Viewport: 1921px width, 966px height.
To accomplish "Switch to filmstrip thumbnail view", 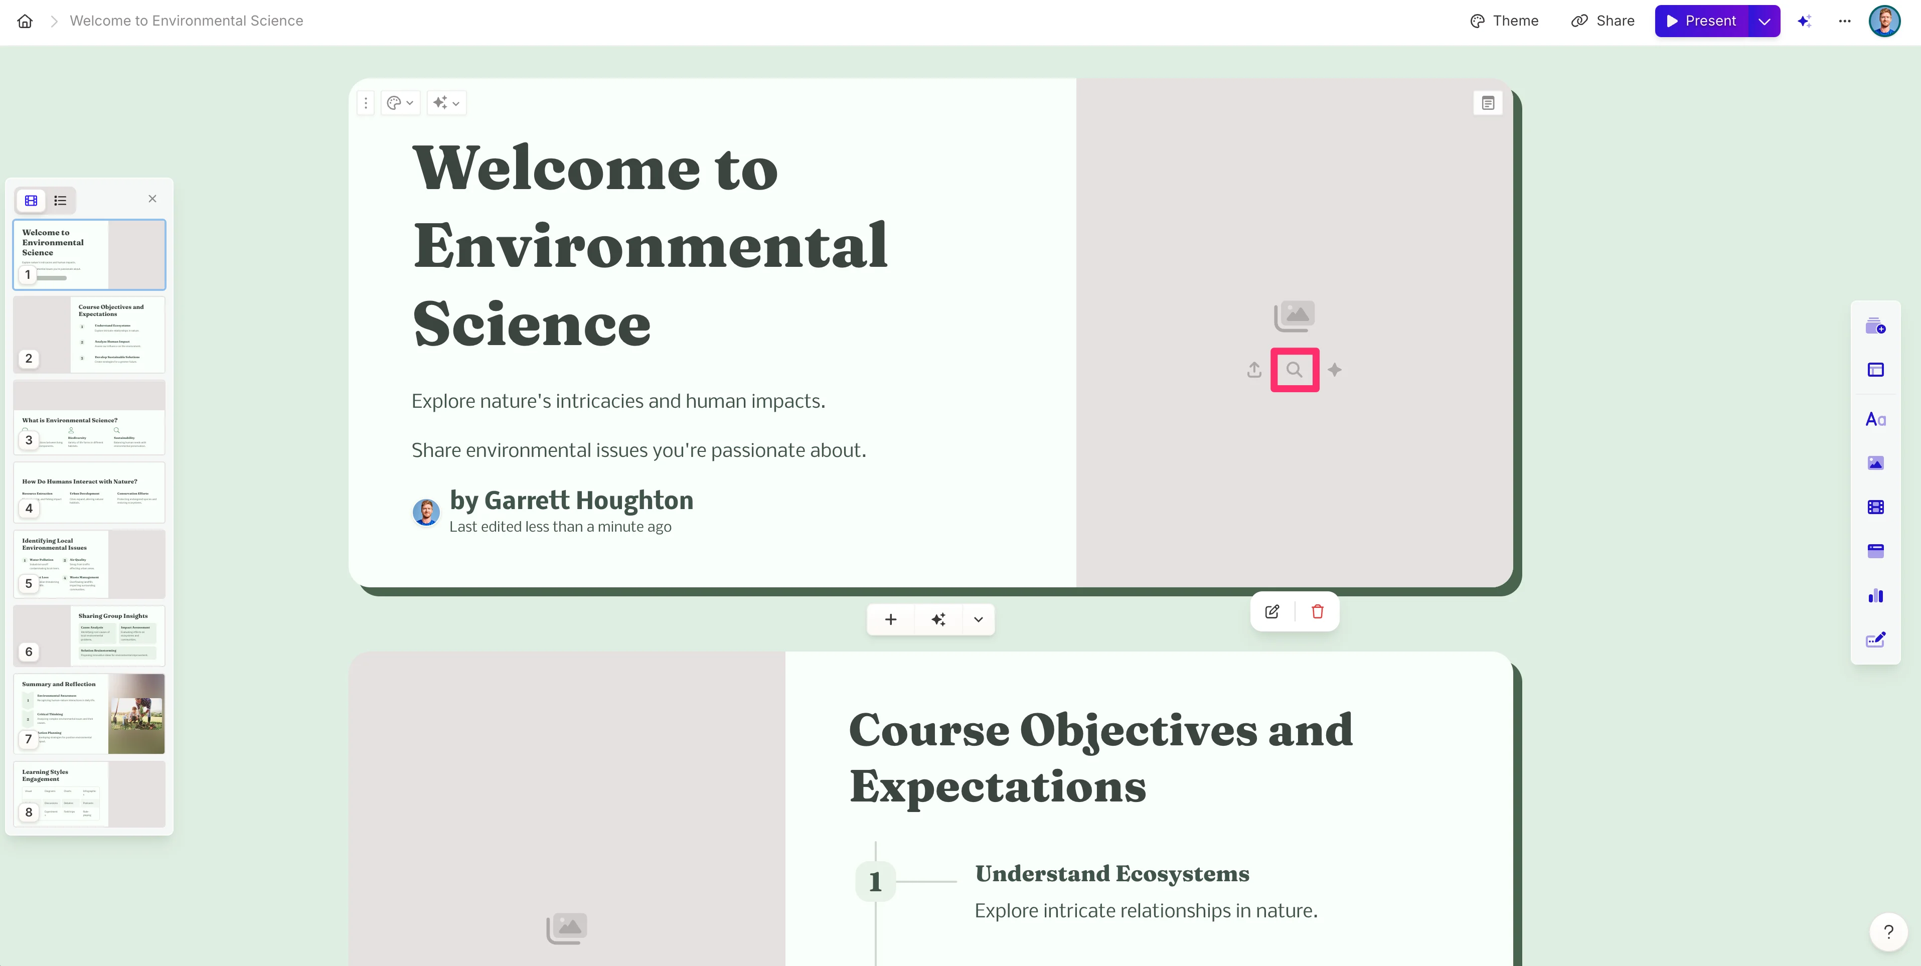I will (x=31, y=201).
